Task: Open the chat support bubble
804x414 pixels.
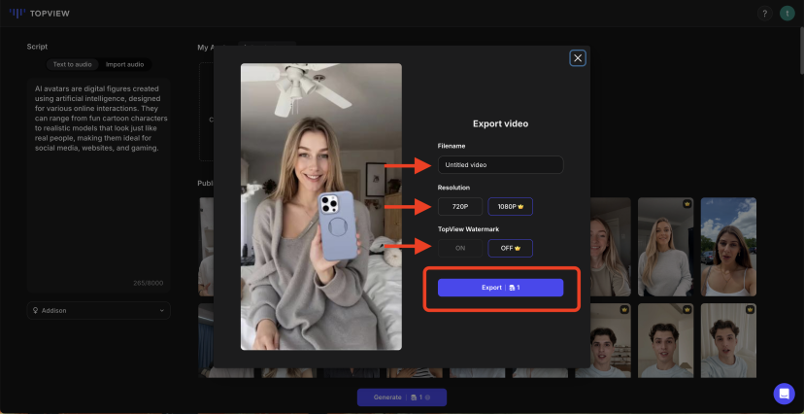Action: click(784, 394)
